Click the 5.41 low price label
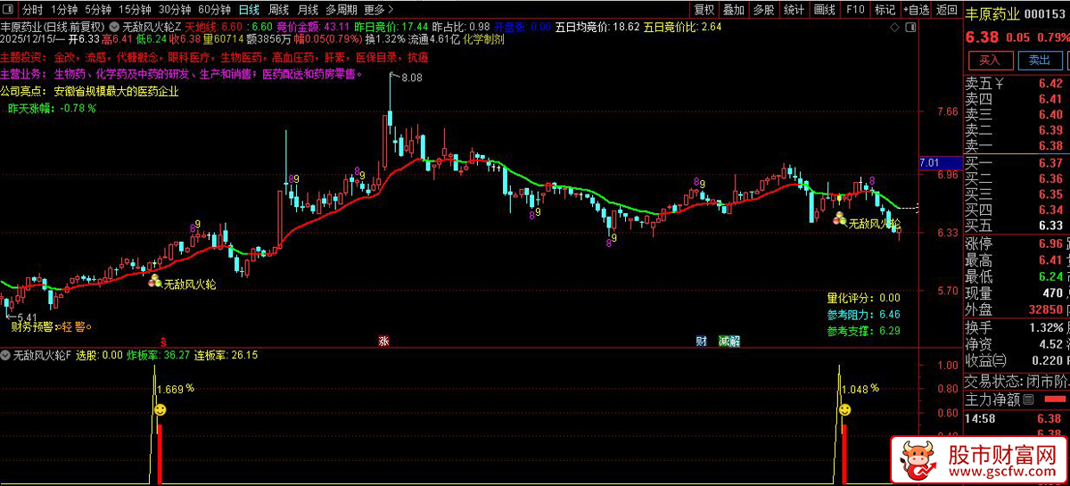 [x=25, y=317]
